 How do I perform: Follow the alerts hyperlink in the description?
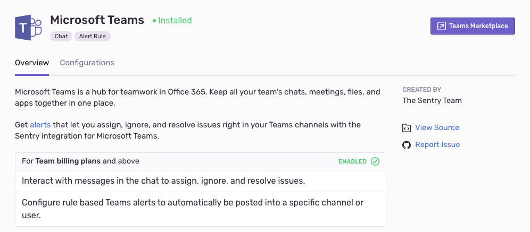click(40, 125)
